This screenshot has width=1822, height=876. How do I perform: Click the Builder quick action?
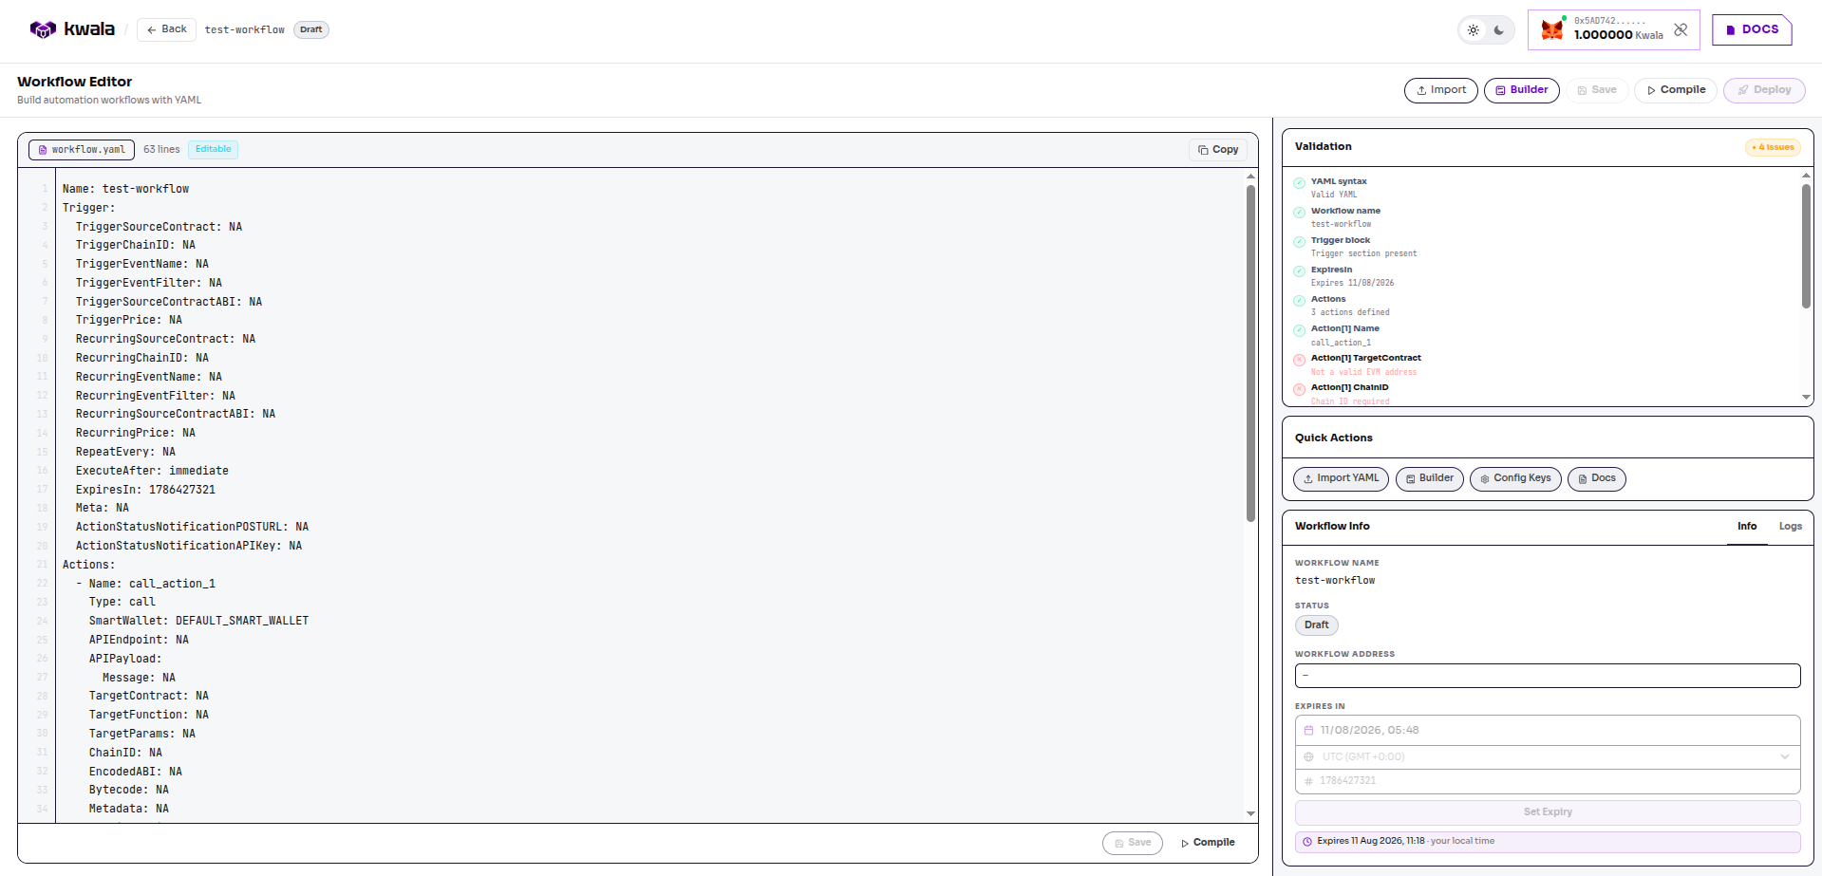pyautogui.click(x=1429, y=478)
